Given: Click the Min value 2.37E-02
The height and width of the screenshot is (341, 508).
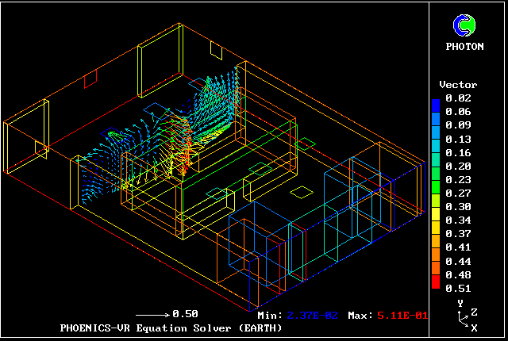Looking at the screenshot, I should point(311,316).
